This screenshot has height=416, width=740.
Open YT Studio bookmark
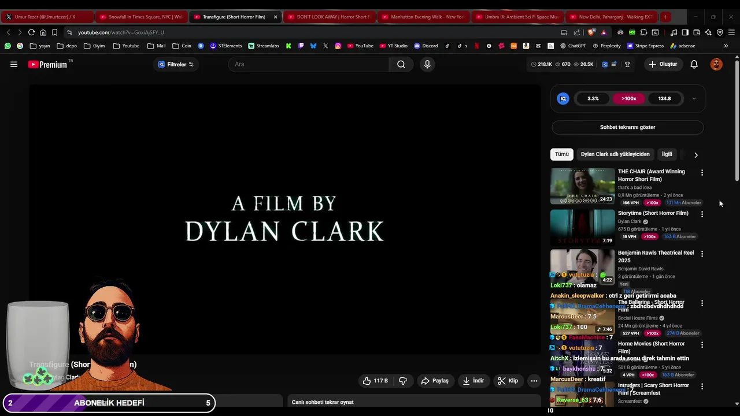click(x=394, y=46)
